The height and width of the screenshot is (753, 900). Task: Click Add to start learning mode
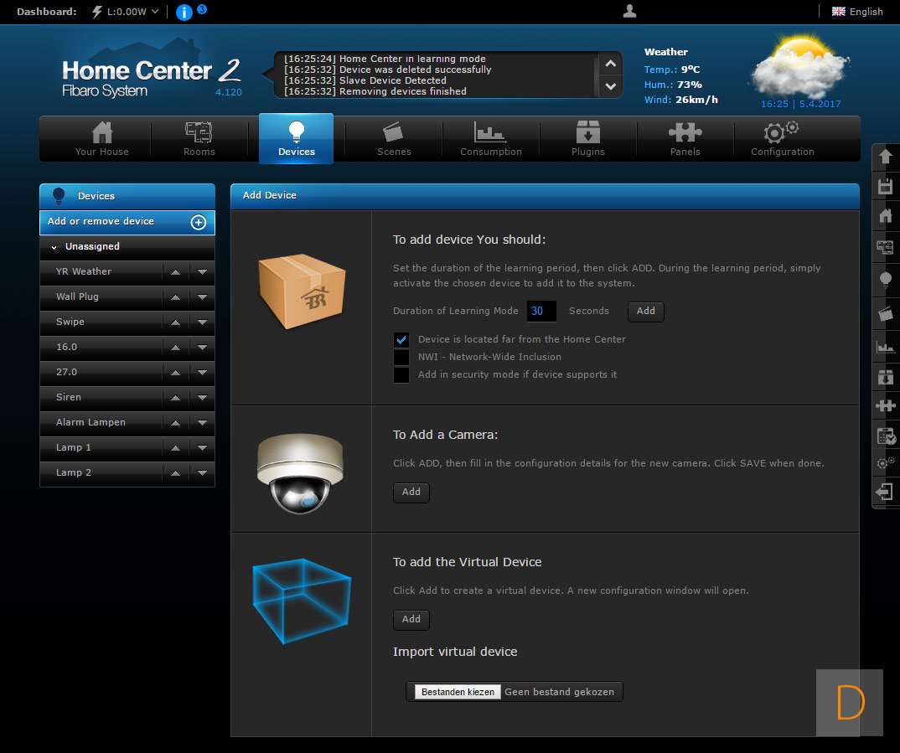tap(646, 312)
